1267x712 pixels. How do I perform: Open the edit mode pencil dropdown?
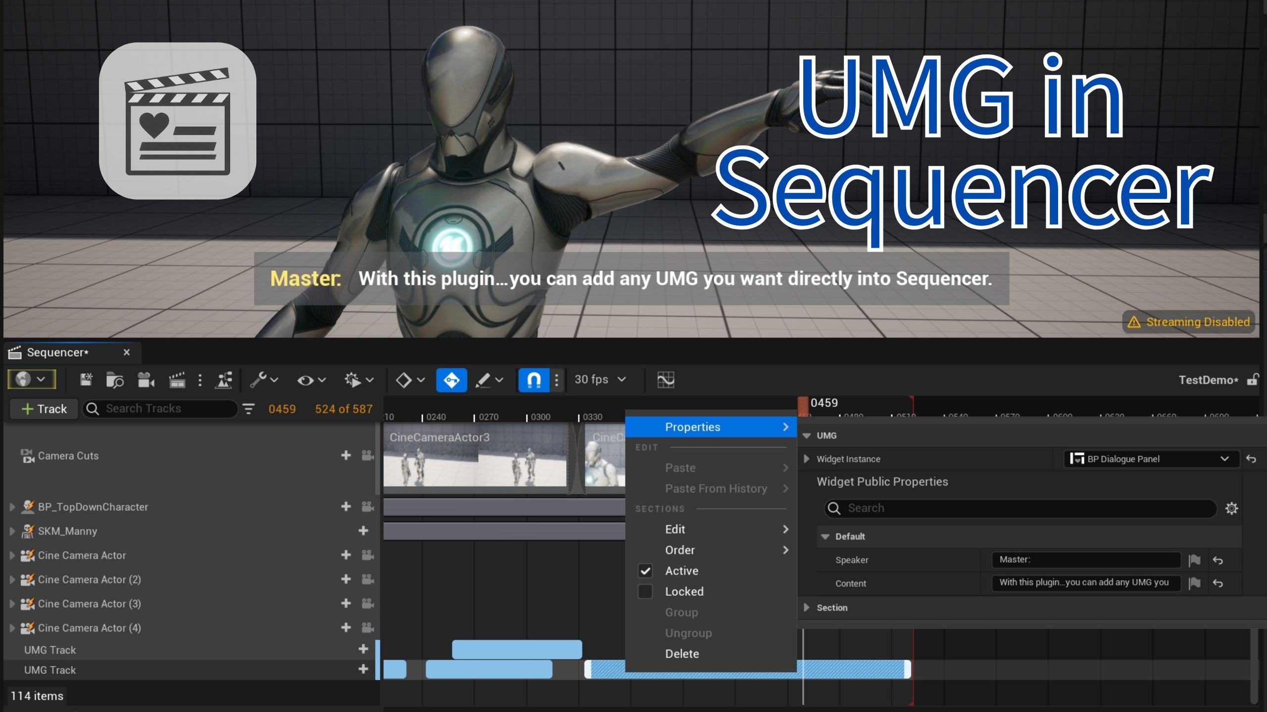point(489,380)
